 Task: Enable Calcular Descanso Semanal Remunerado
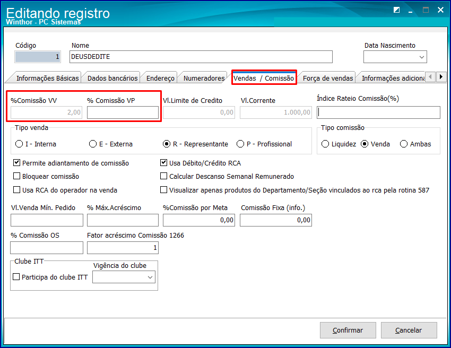click(x=163, y=176)
